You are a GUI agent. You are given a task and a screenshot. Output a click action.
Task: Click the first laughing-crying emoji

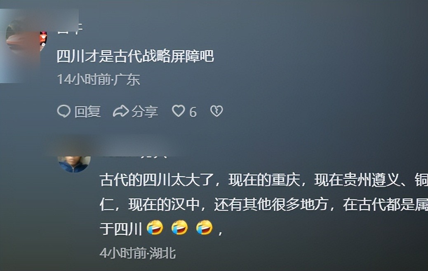point(155,228)
